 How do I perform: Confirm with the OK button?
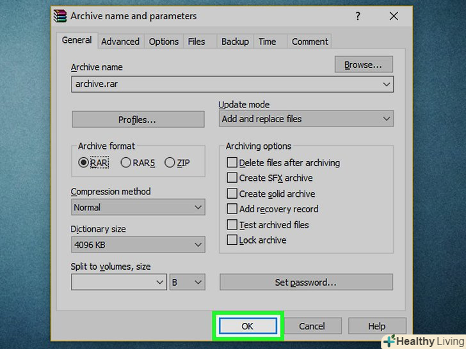point(248,326)
